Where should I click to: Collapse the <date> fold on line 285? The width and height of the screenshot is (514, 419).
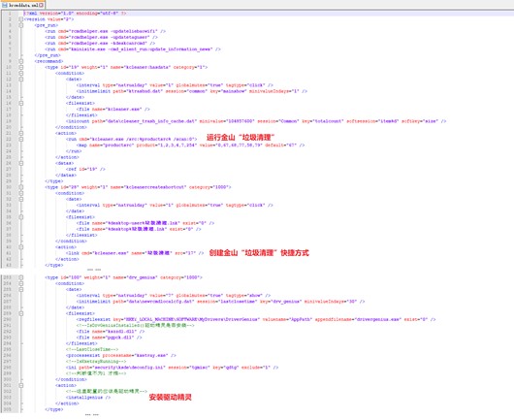pyautogui.click(x=21, y=289)
